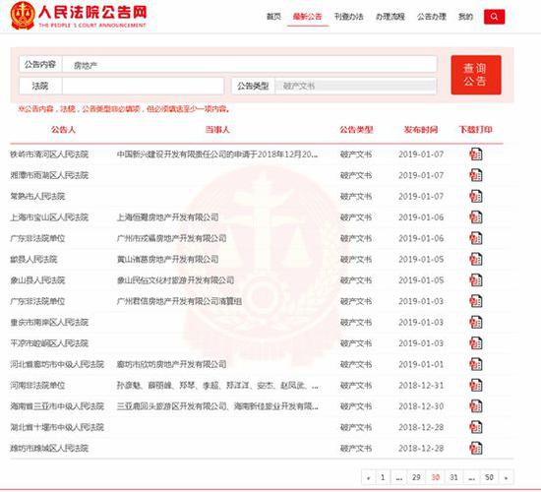Open the 办理流程 nav item

pos(391,17)
